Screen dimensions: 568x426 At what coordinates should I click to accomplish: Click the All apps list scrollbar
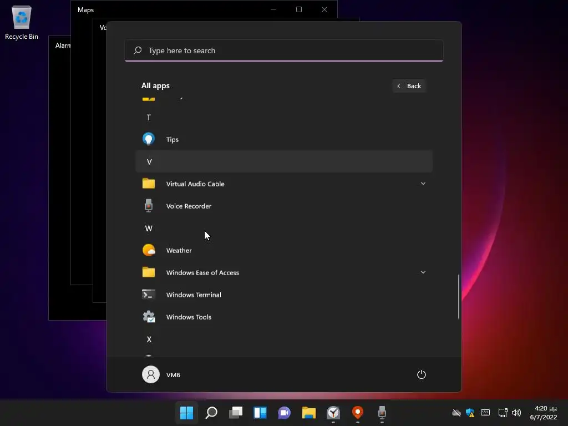[459, 297]
